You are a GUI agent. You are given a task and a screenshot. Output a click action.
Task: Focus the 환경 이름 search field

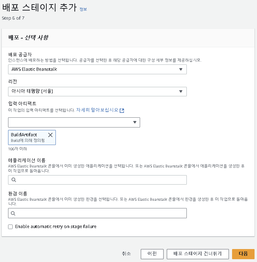[97, 213]
